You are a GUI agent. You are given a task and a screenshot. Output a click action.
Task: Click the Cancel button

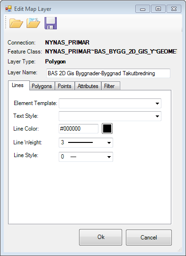point(149,238)
